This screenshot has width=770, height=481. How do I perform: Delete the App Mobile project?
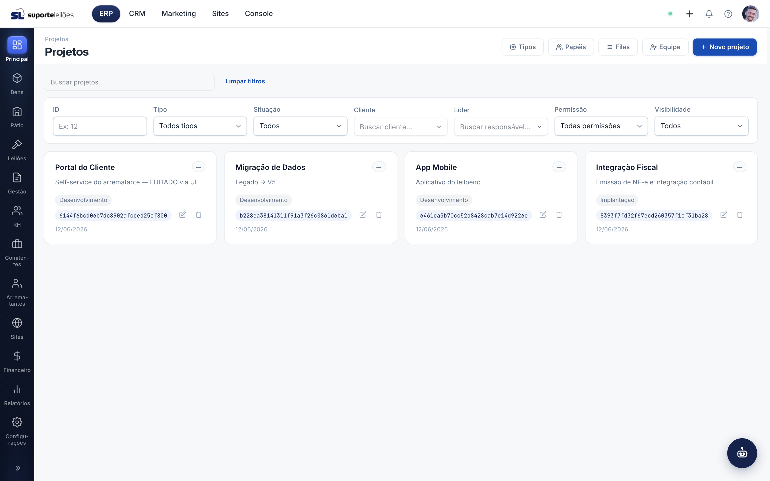pyautogui.click(x=559, y=215)
